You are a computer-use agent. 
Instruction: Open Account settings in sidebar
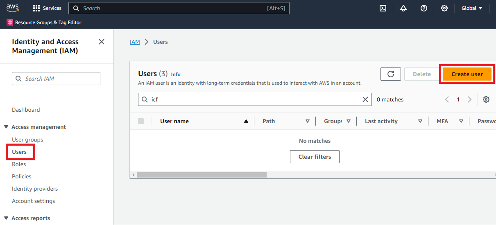click(x=33, y=201)
